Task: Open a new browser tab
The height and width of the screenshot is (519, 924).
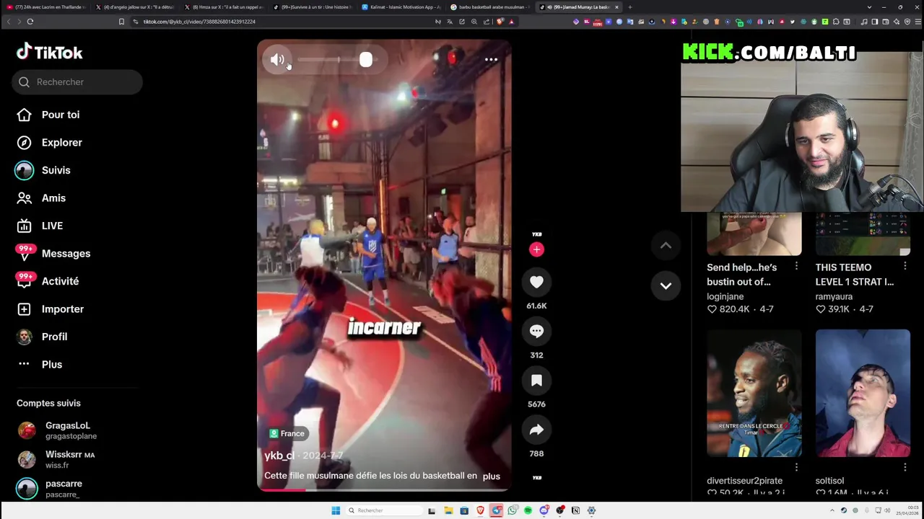Action: [630, 7]
